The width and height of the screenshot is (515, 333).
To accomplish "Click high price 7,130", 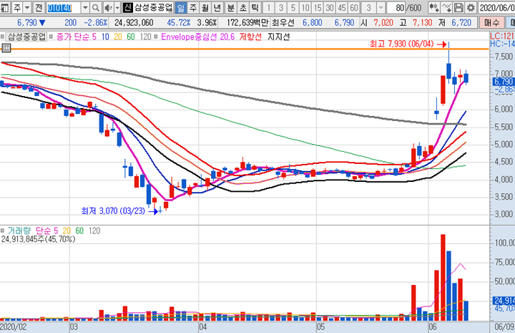I will (x=423, y=23).
